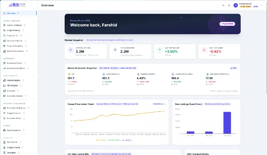
Task: Go to Overview in sidebar
Action: click(19, 13)
